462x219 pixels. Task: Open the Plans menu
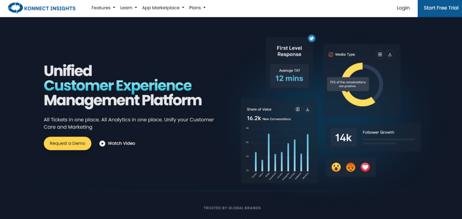tap(198, 8)
